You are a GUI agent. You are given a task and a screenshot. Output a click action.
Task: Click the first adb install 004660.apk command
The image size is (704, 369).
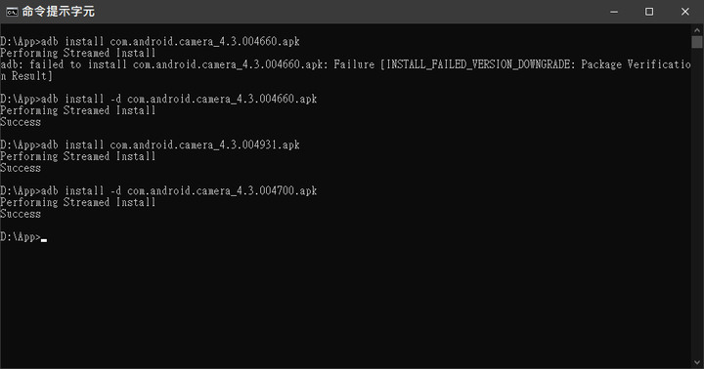pyautogui.click(x=150, y=42)
